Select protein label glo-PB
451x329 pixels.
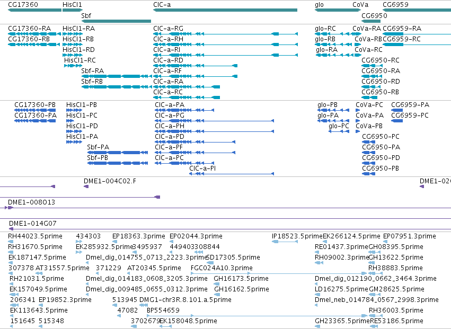point(328,105)
